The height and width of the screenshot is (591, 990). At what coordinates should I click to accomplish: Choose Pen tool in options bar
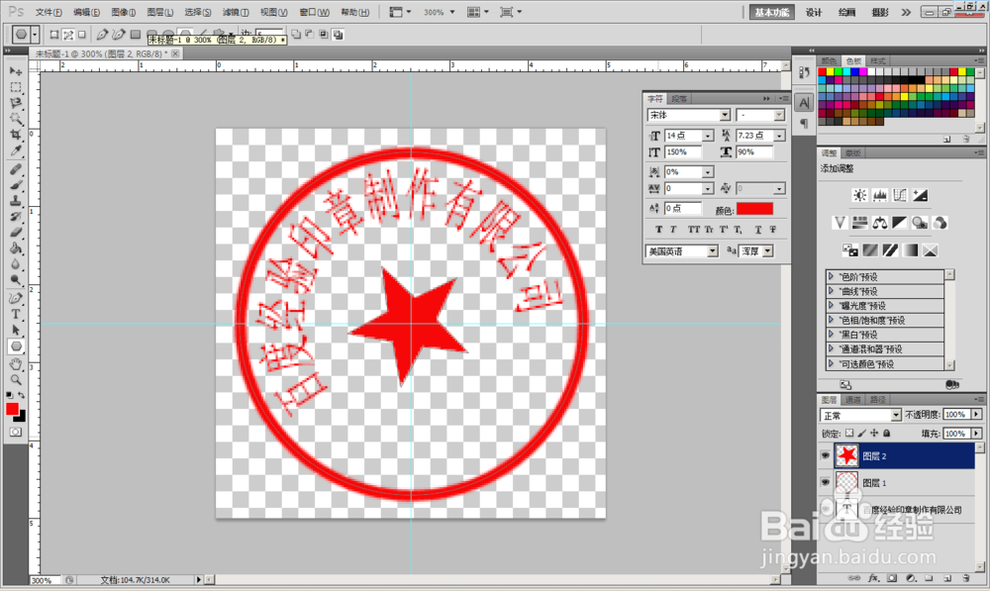102,35
